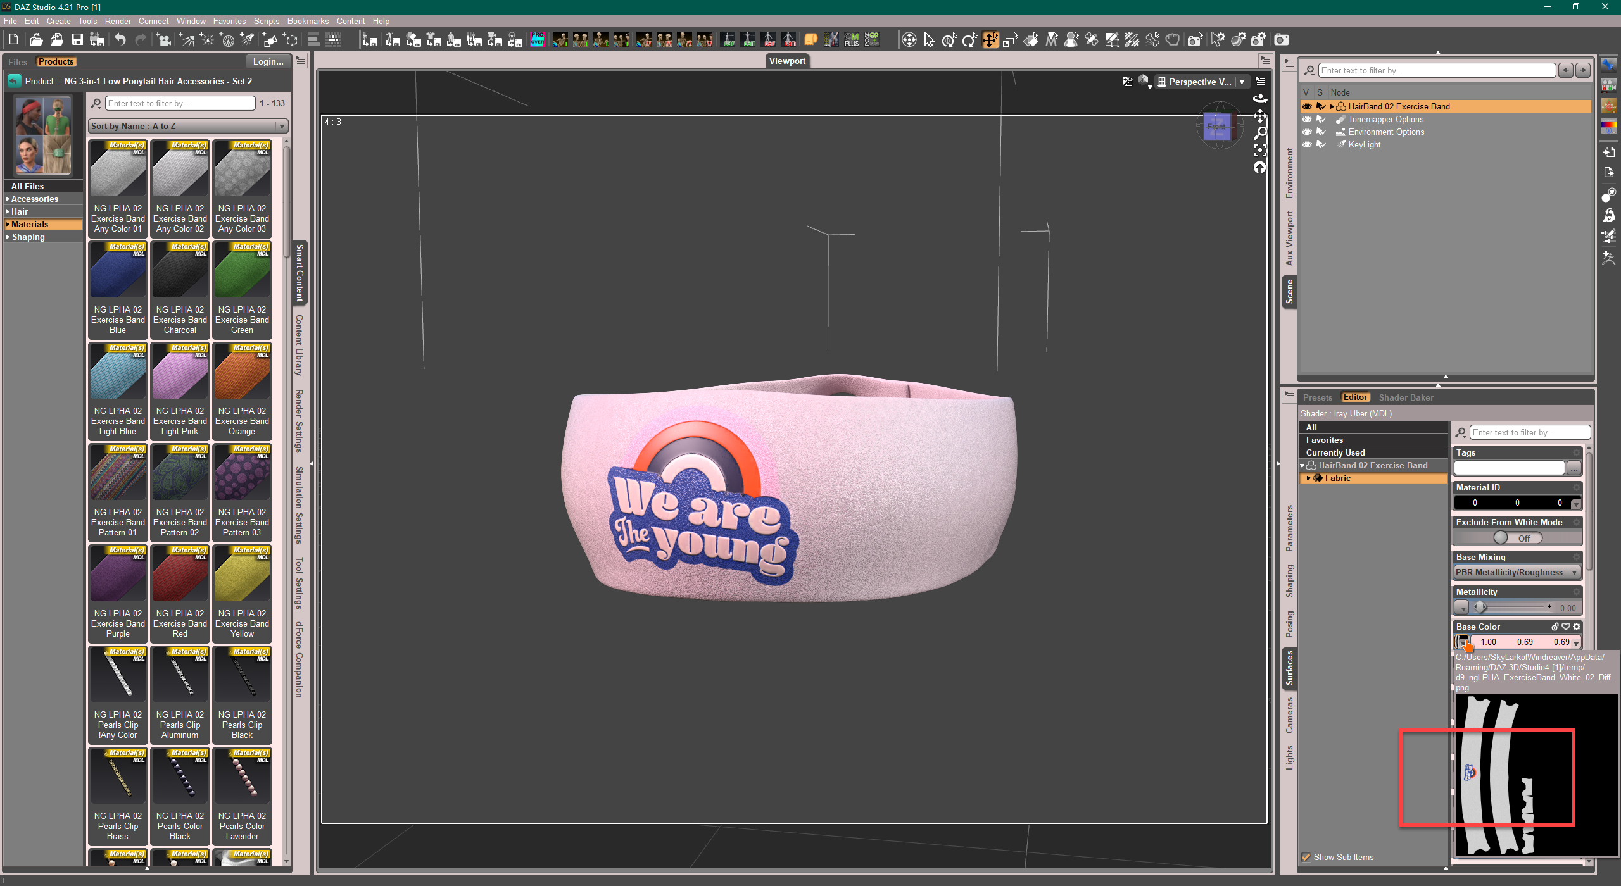Select the Rotate tool in toolbar
The height and width of the screenshot is (886, 1621).
(969, 40)
